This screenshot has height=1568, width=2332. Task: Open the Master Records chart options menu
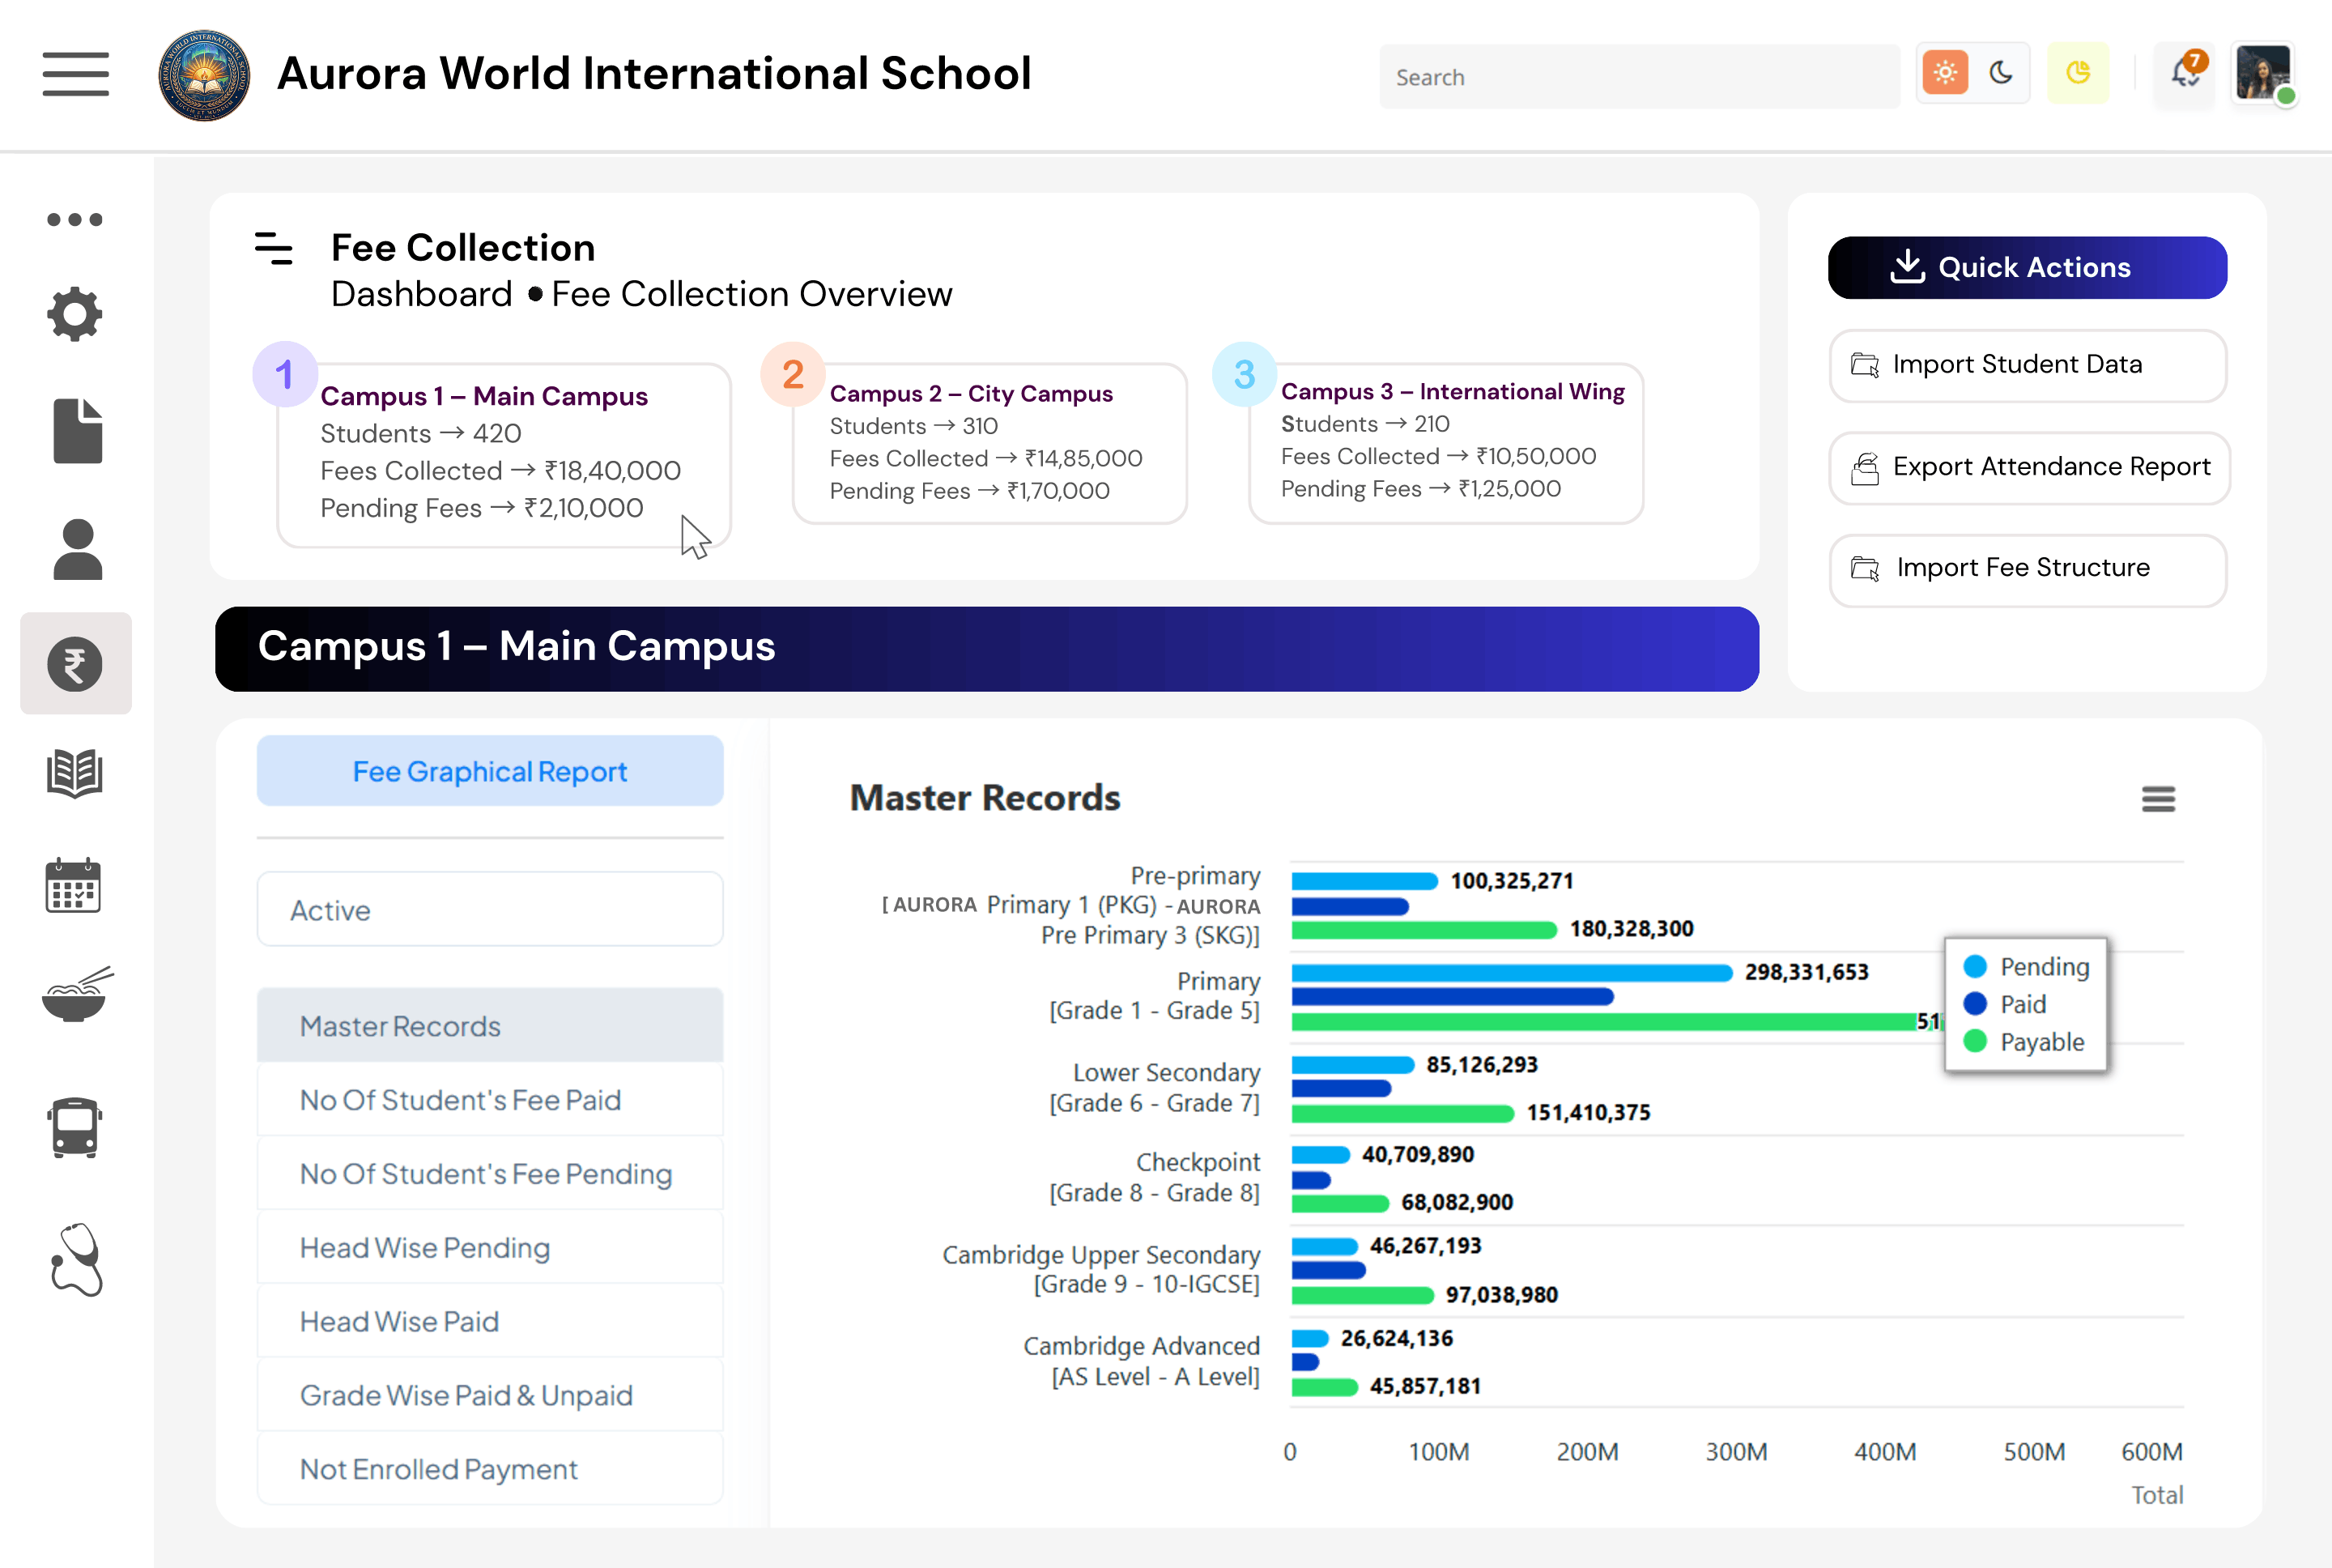pyautogui.click(x=2158, y=799)
